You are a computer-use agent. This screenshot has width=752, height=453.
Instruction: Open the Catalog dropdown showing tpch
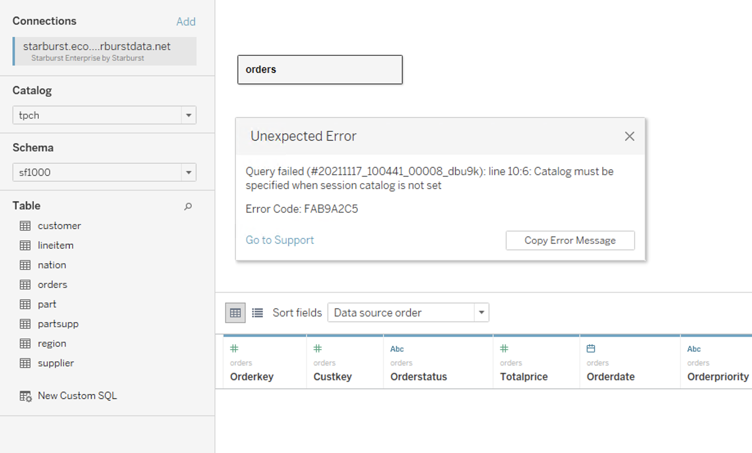[189, 115]
